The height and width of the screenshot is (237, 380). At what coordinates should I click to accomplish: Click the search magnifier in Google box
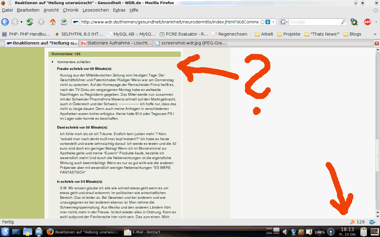[343, 22]
